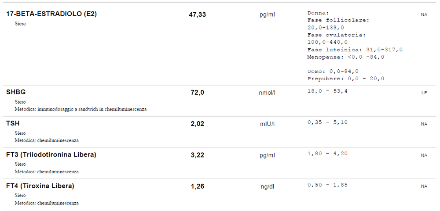
Task: Click the NA flag in the TSH row
Action: point(424,124)
